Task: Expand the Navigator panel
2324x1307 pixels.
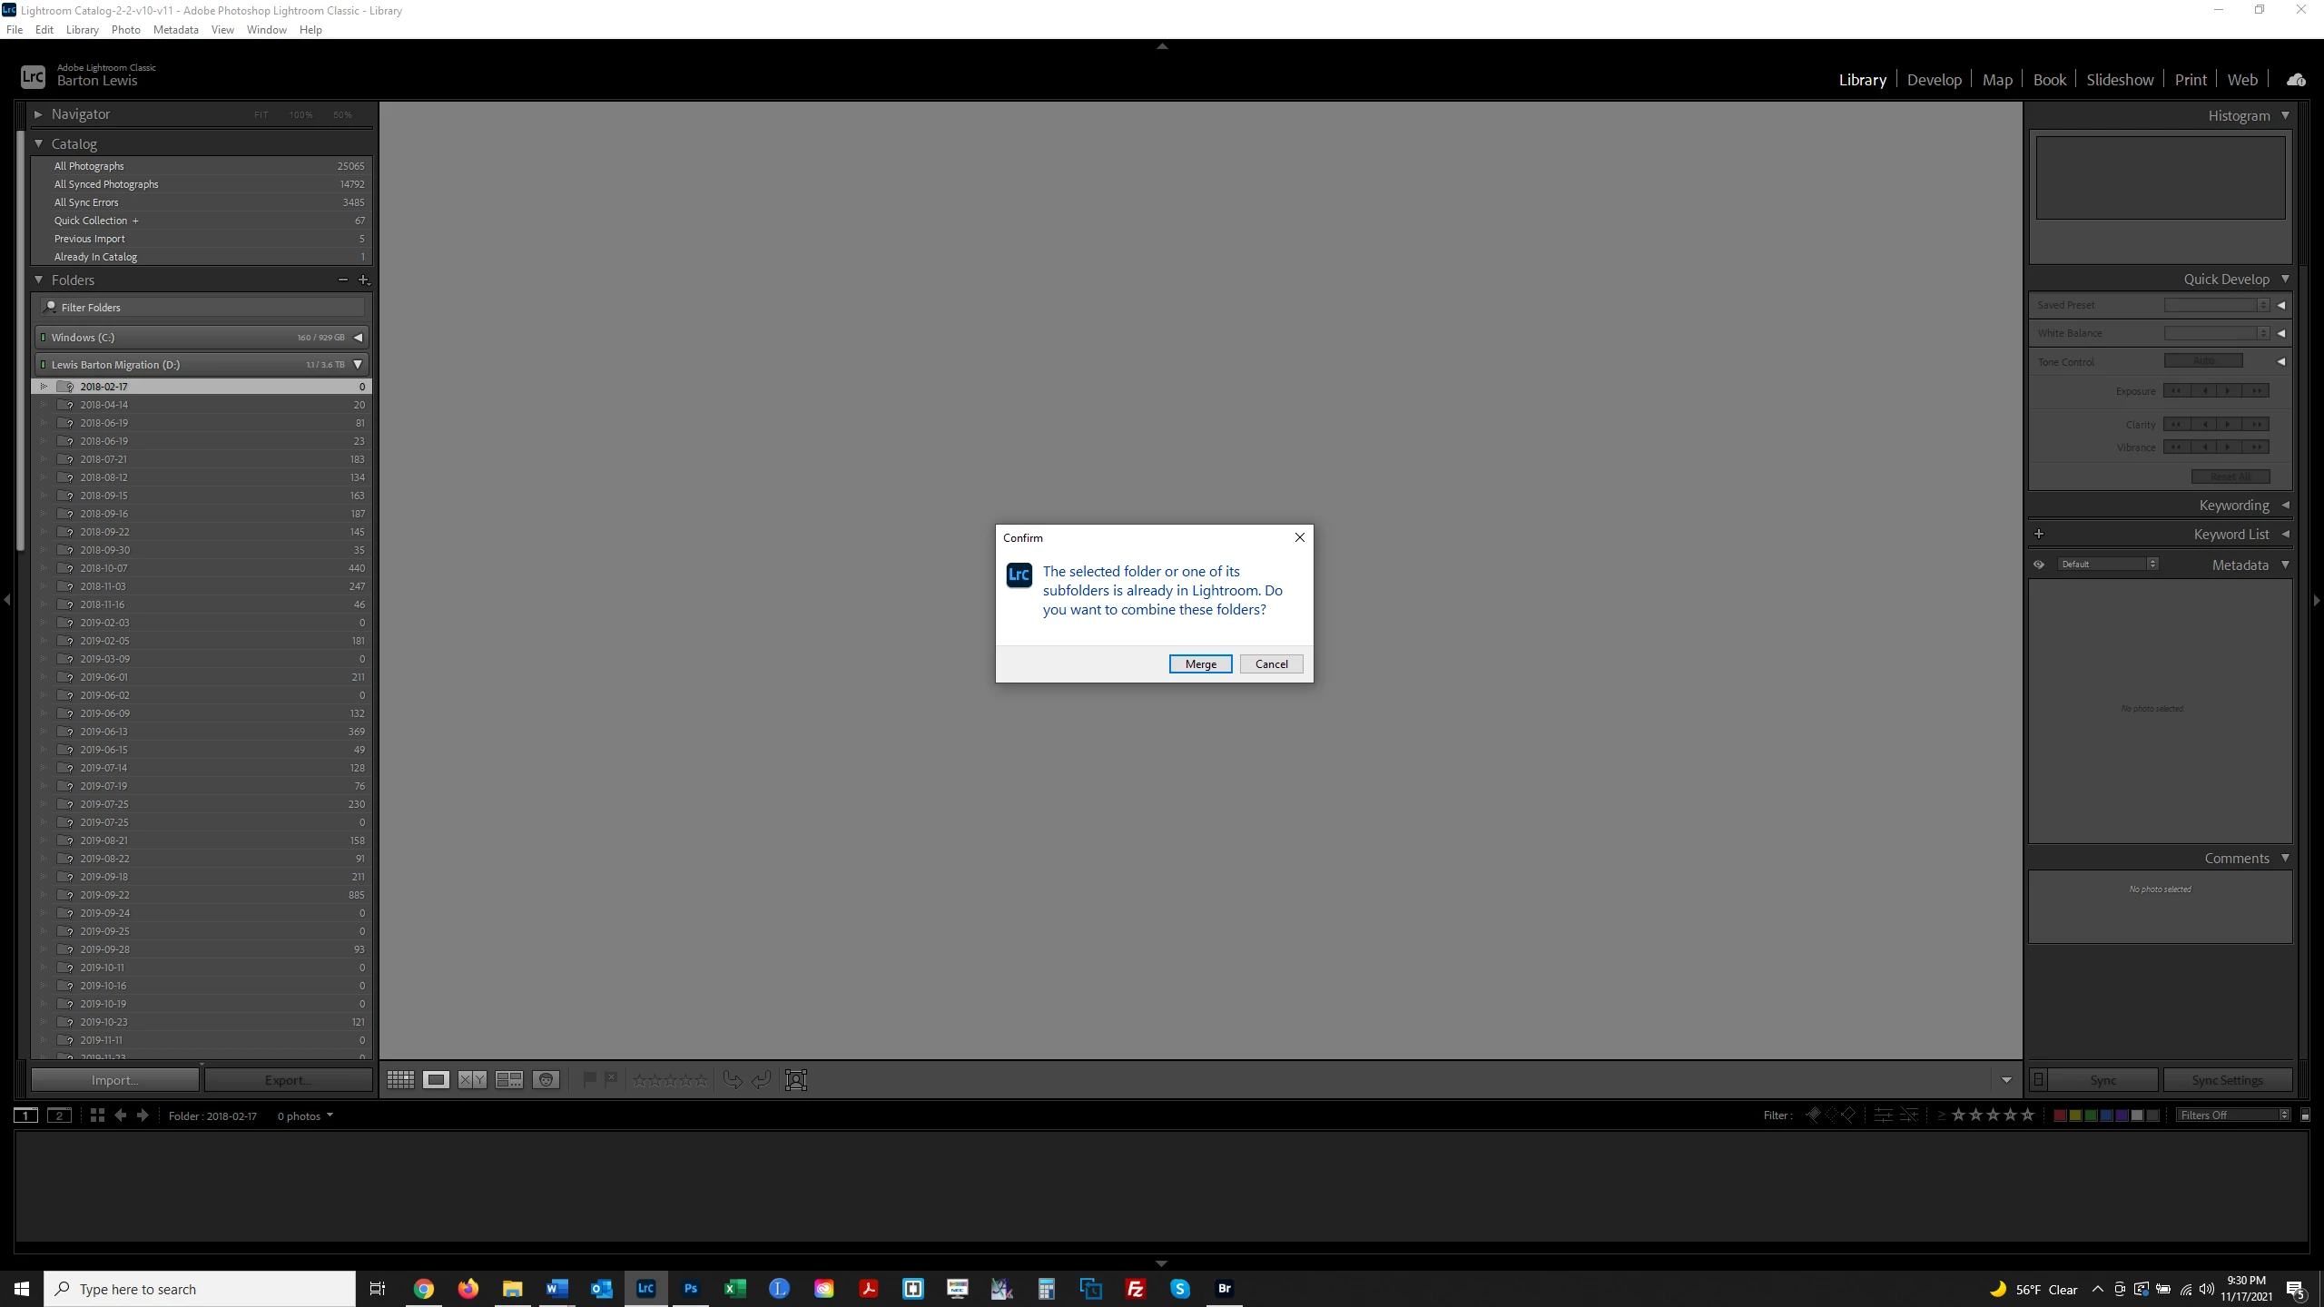Action: pyautogui.click(x=38, y=114)
